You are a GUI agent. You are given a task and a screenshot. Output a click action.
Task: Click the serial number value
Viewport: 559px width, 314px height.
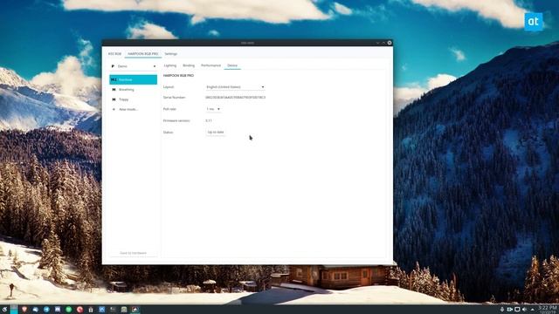click(x=235, y=97)
